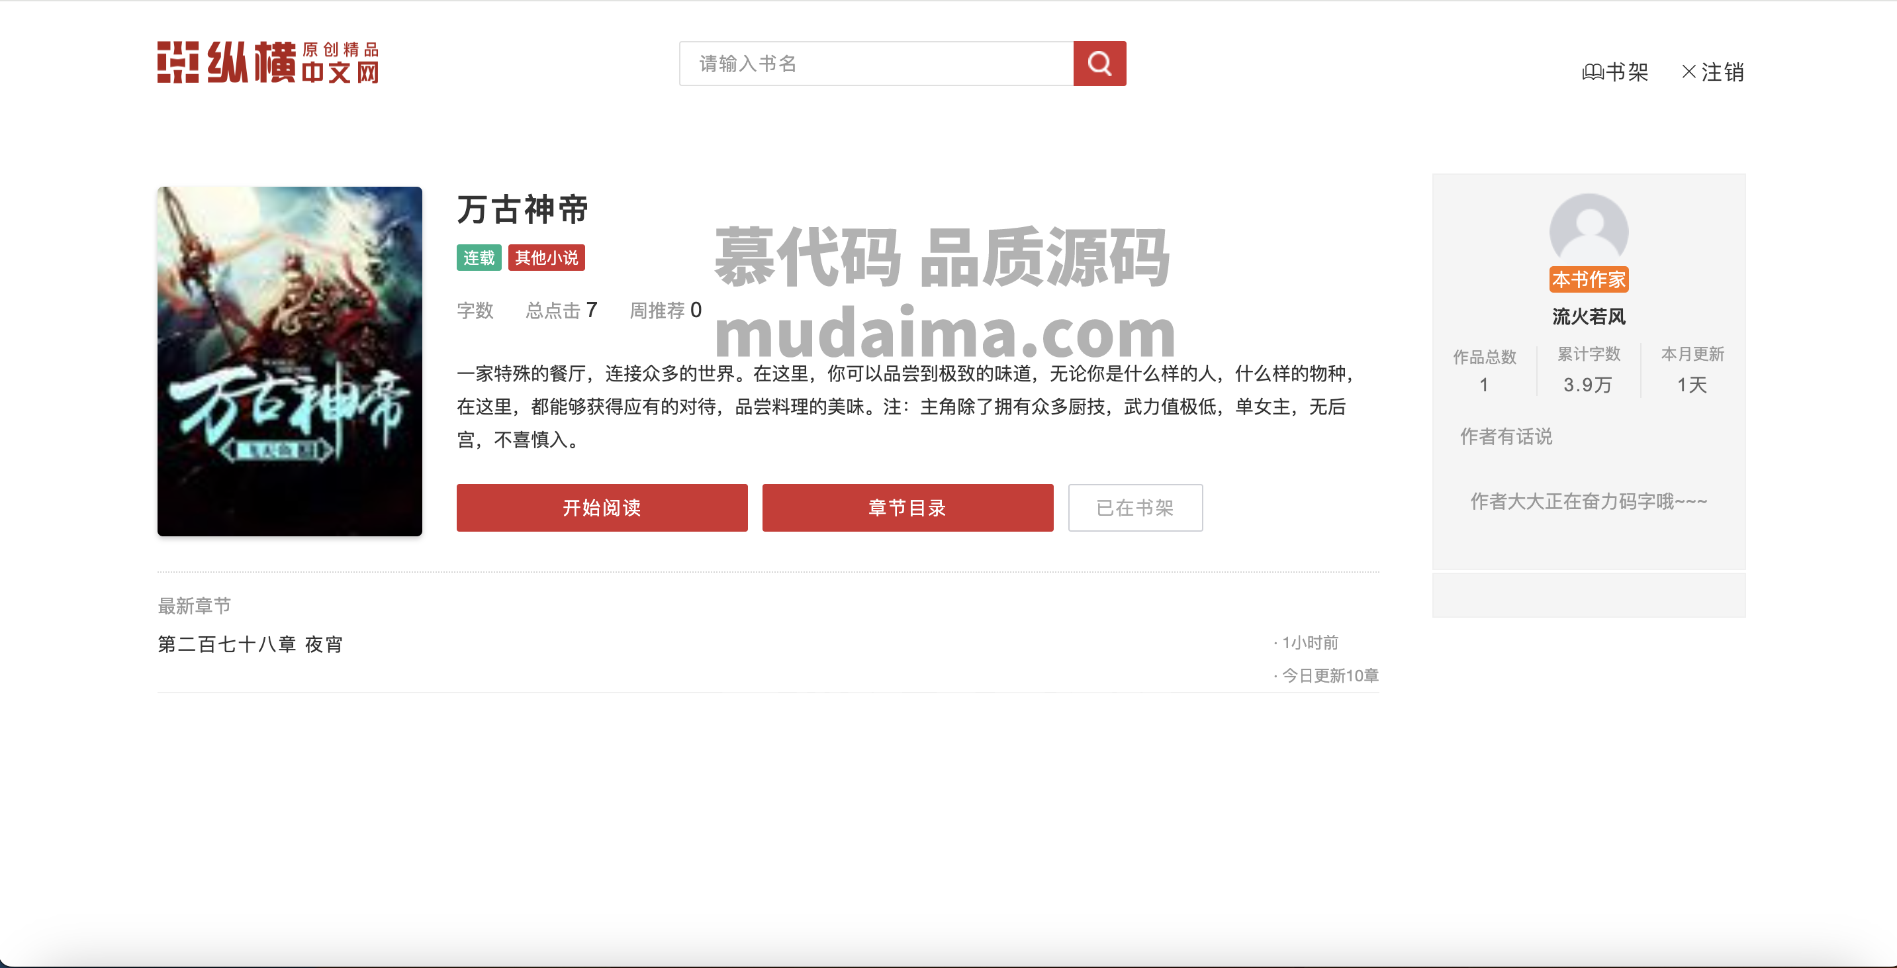This screenshot has height=968, width=1897.
Task: Click the 其他小说 category tag
Action: point(547,258)
